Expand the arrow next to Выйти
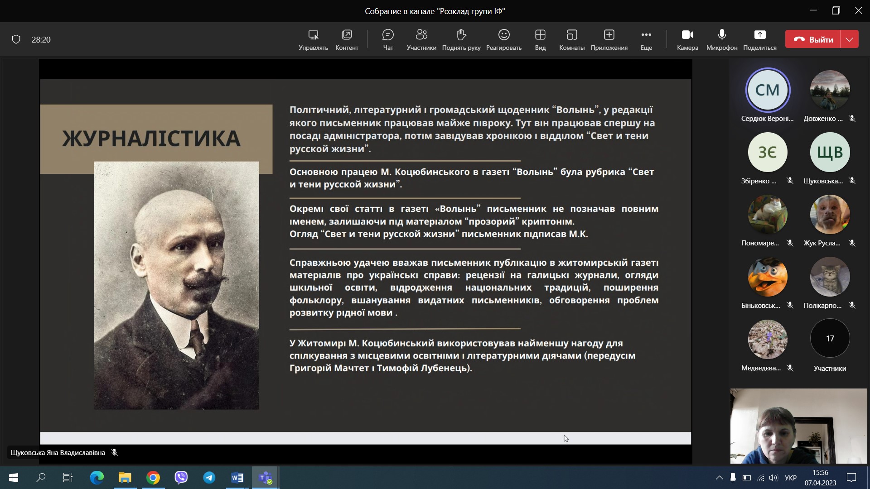 point(849,39)
